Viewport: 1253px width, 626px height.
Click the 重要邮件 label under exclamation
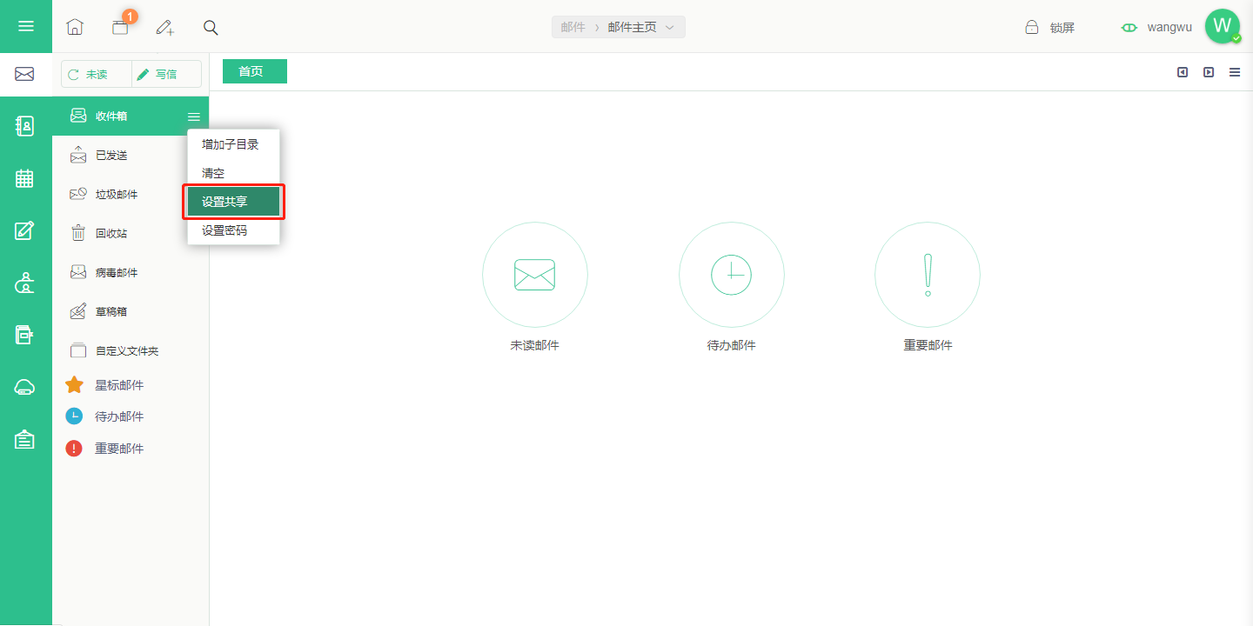click(x=928, y=345)
